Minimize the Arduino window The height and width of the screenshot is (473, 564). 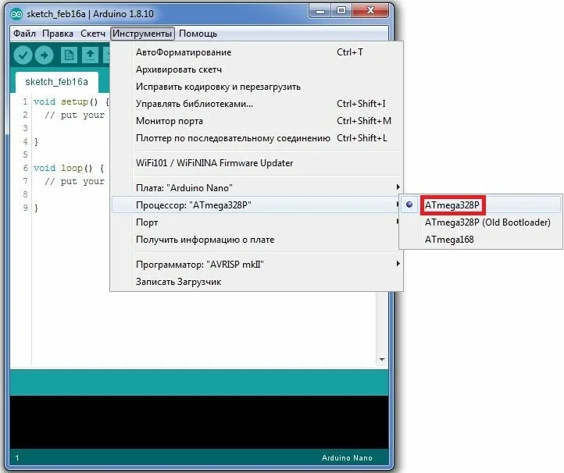pos(319,11)
